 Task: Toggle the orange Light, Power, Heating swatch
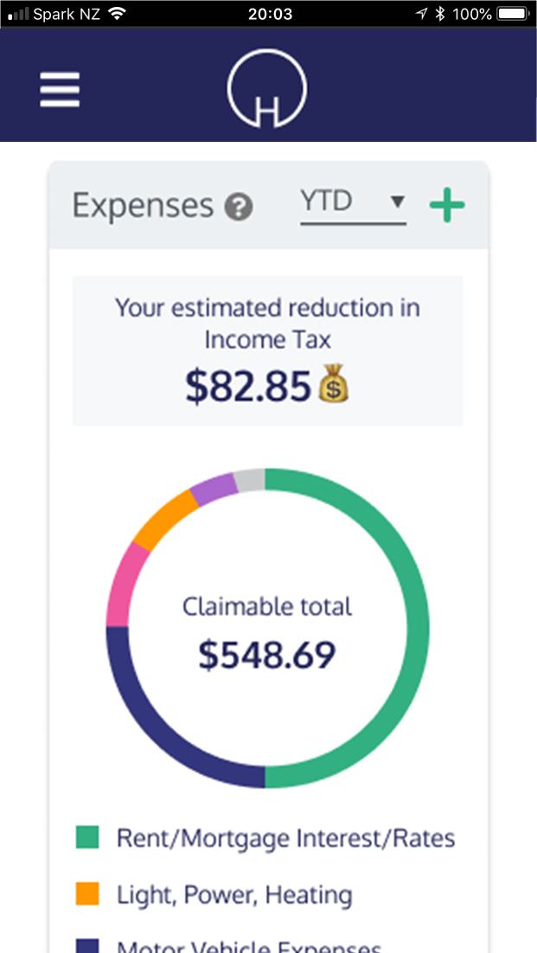click(87, 893)
